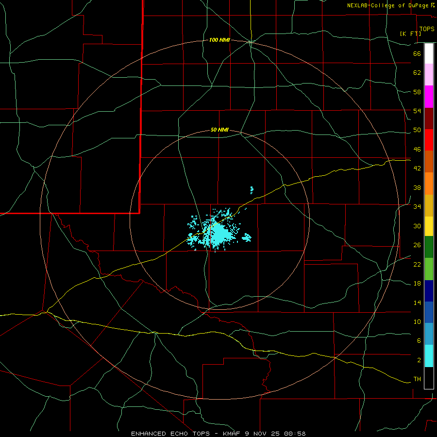Click the medium blue 10 kft legend swatch
The image size is (437, 437).
tap(429, 312)
